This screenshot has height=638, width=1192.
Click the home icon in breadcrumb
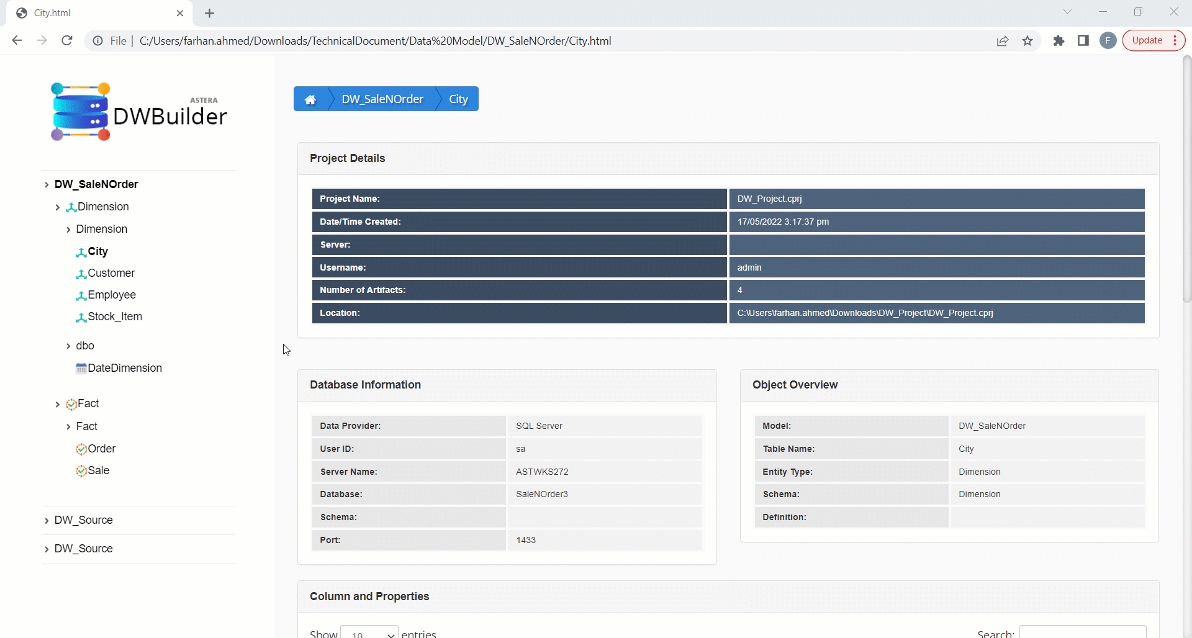click(x=310, y=99)
